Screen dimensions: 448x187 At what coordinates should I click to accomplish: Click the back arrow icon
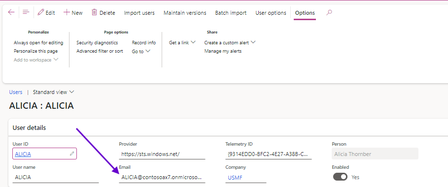tap(11, 12)
